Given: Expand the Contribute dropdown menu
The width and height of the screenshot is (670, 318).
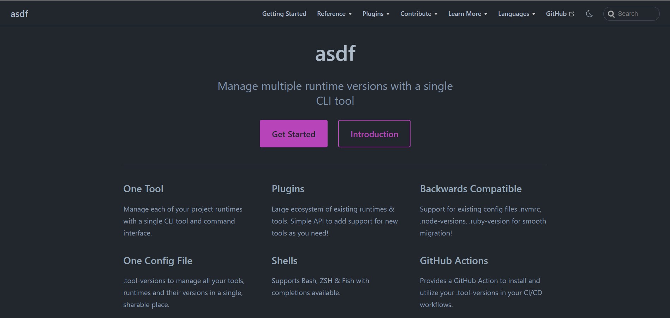Looking at the screenshot, I should (x=419, y=14).
